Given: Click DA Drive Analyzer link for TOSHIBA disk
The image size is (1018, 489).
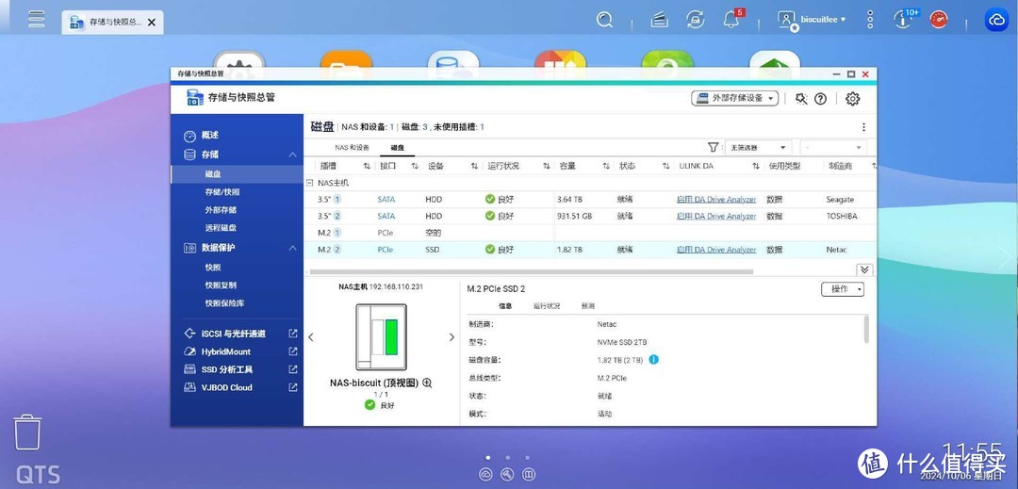Looking at the screenshot, I should [x=716, y=216].
